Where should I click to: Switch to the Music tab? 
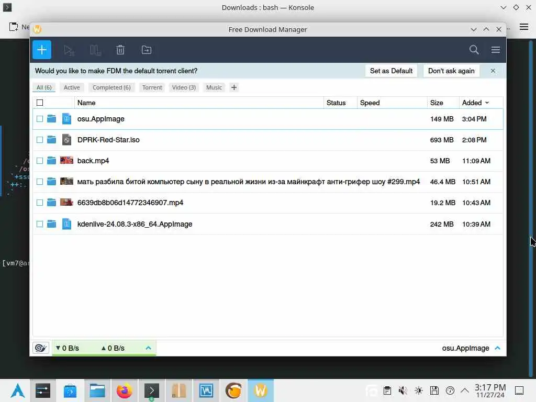214,87
